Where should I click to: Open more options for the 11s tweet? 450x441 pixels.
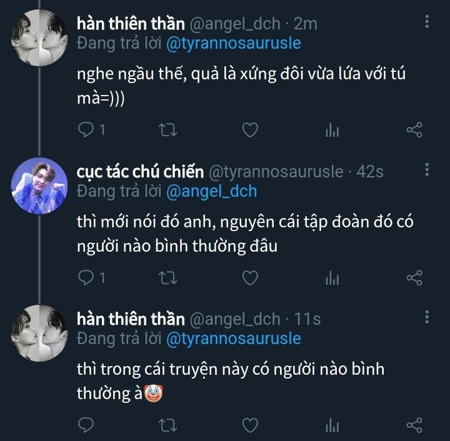427,318
